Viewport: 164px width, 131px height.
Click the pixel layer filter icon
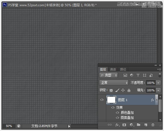(x=125, y=75)
